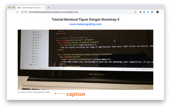This screenshot has height=109, width=171.
Task: Open a new tab with the plus button
Action: tap(48, 8)
